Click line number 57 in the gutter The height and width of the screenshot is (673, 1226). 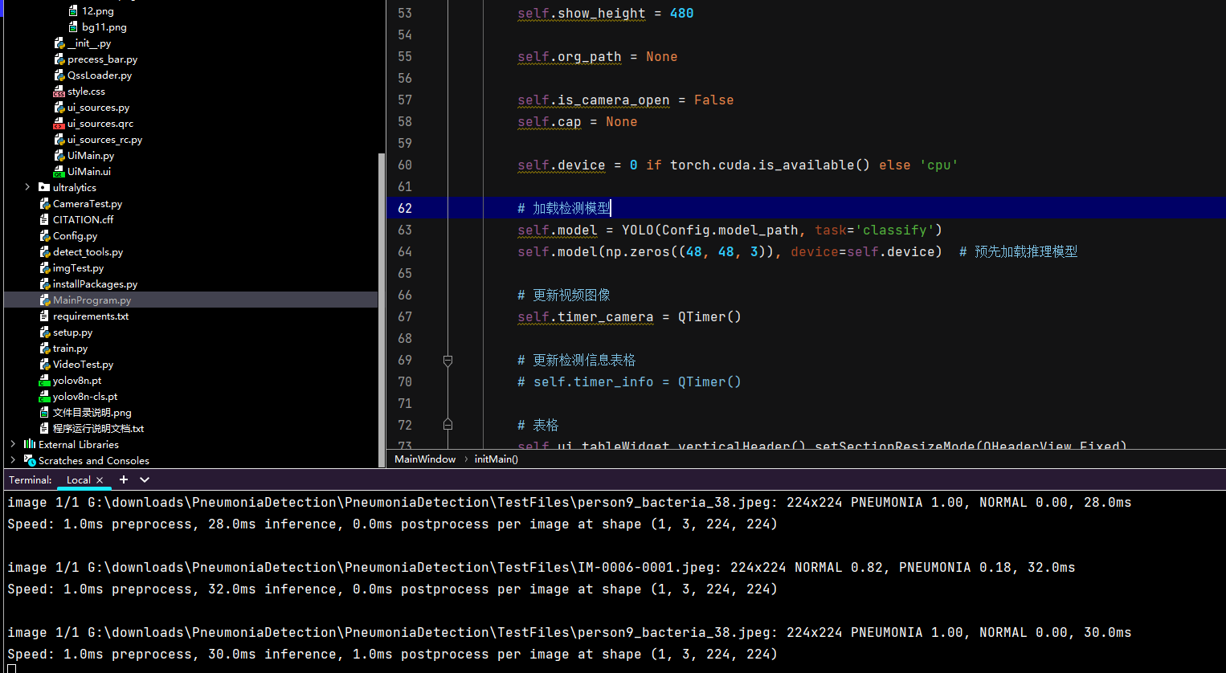tap(405, 100)
